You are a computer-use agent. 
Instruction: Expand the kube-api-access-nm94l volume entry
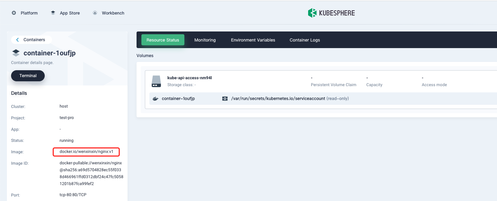tap(189, 77)
